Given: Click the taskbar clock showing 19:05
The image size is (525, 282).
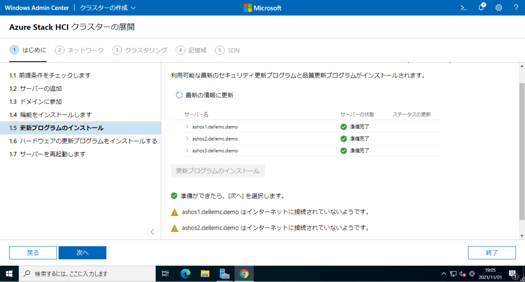Looking at the screenshot, I should point(491,274).
